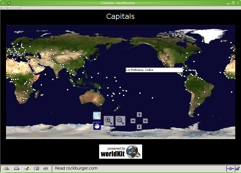Viewport: 241px width, 173px height.
Task: Pan the map right with arrow
Action: (145, 121)
